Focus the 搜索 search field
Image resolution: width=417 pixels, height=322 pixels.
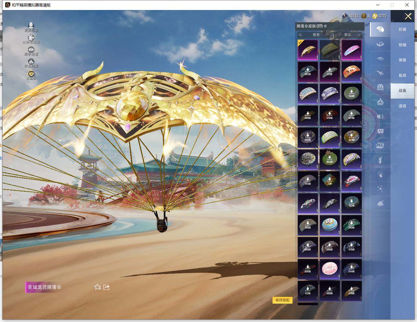click(x=316, y=35)
